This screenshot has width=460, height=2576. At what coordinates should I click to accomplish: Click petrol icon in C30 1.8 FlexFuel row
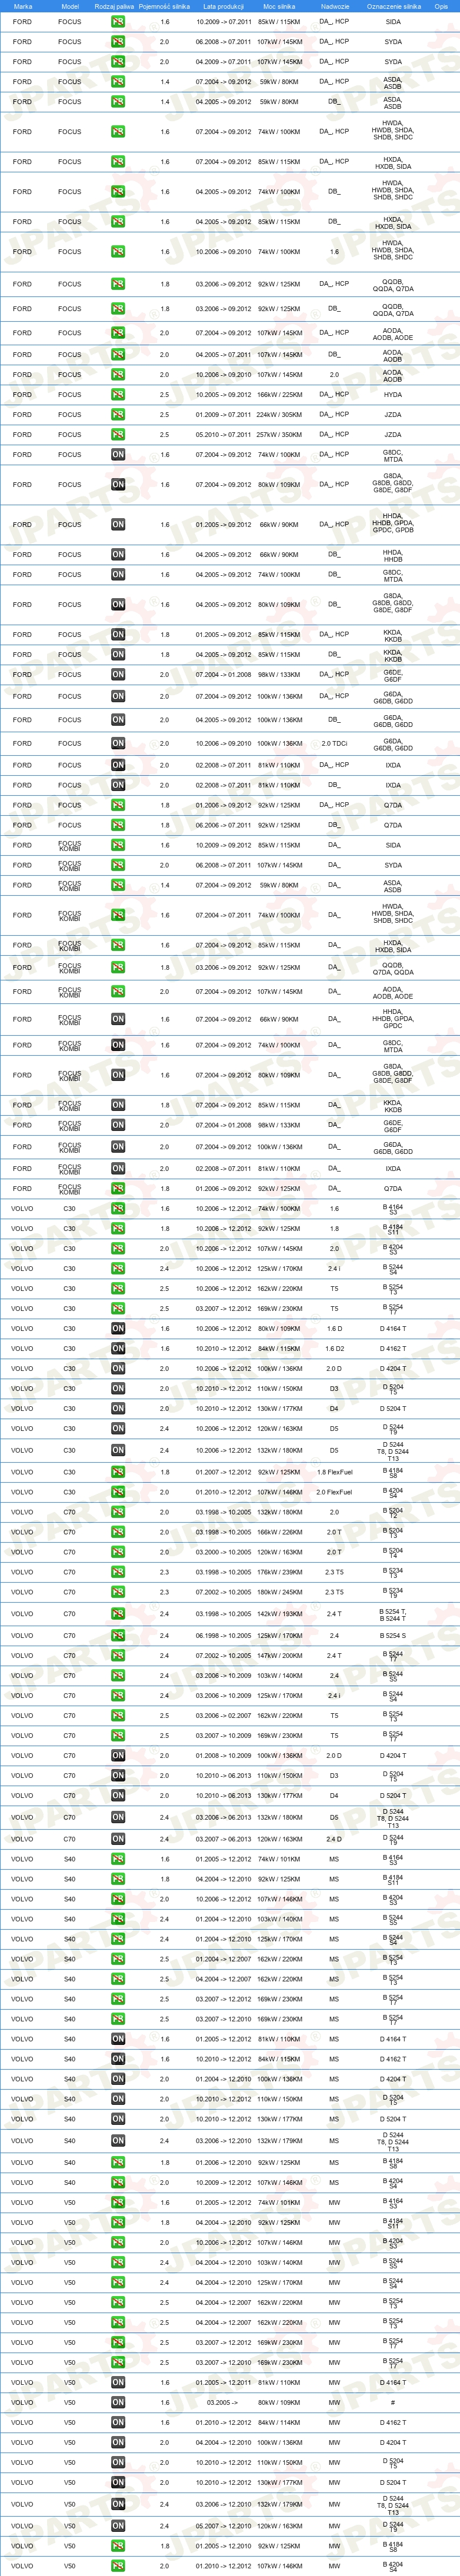118,1471
